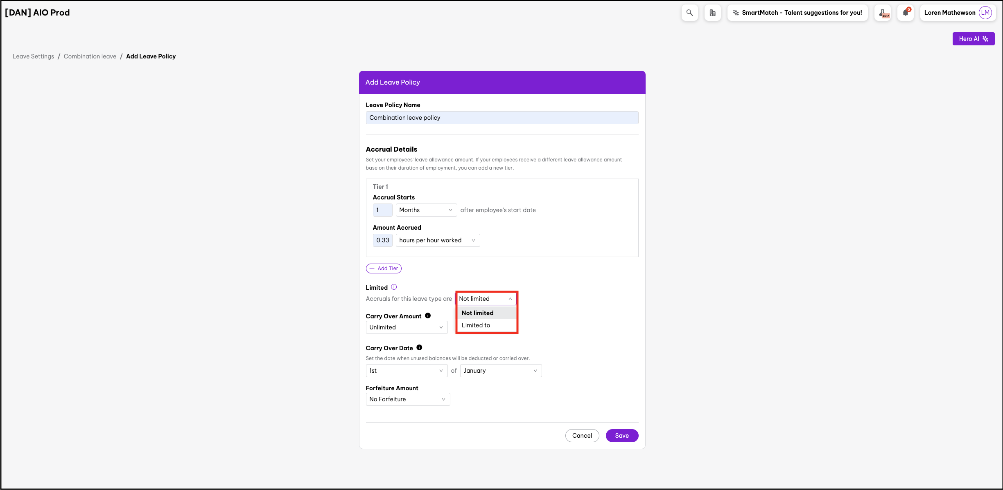Click the Carry Over Amount info icon

click(x=428, y=315)
